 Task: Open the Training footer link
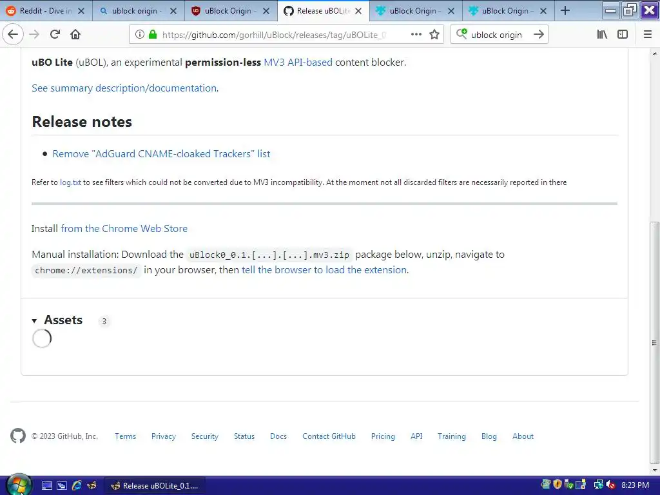point(452,436)
